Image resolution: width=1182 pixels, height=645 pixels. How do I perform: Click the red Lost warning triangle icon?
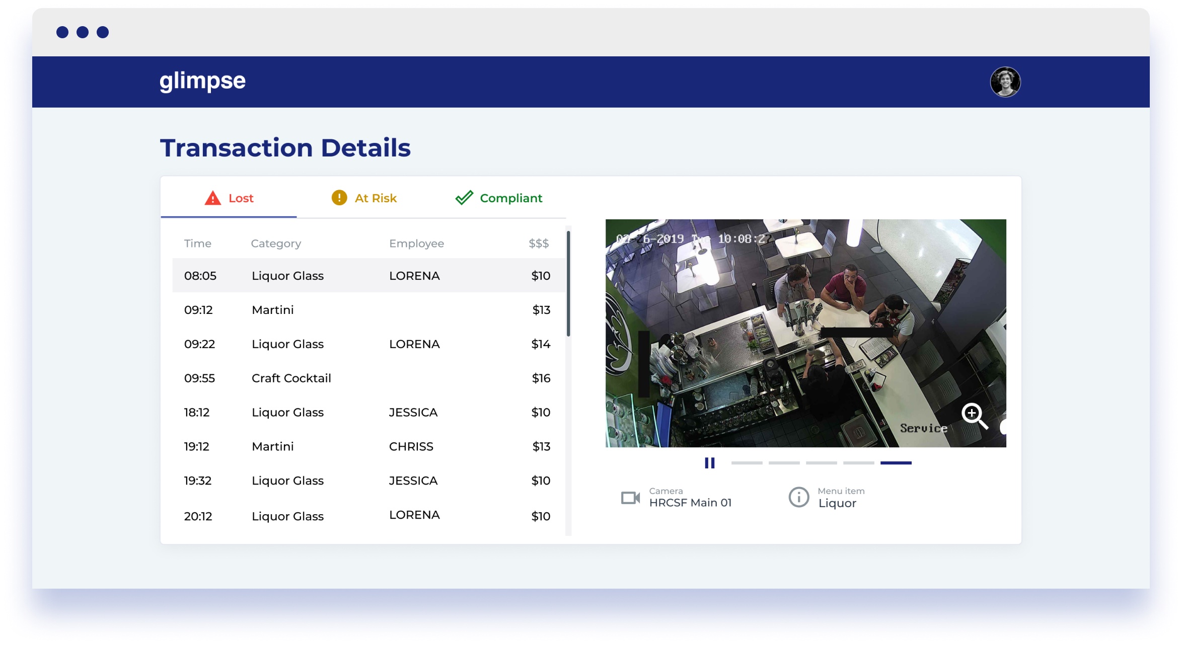pos(213,198)
